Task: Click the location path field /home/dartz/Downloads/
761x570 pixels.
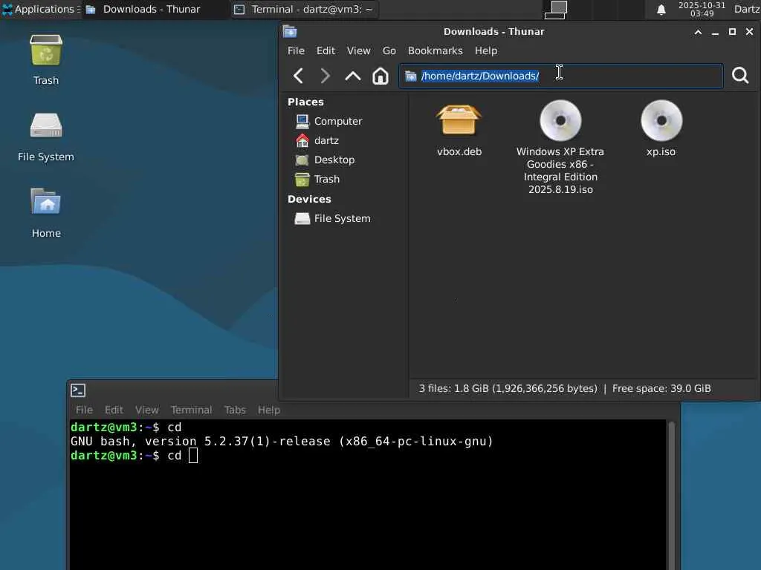Action: click(x=561, y=76)
